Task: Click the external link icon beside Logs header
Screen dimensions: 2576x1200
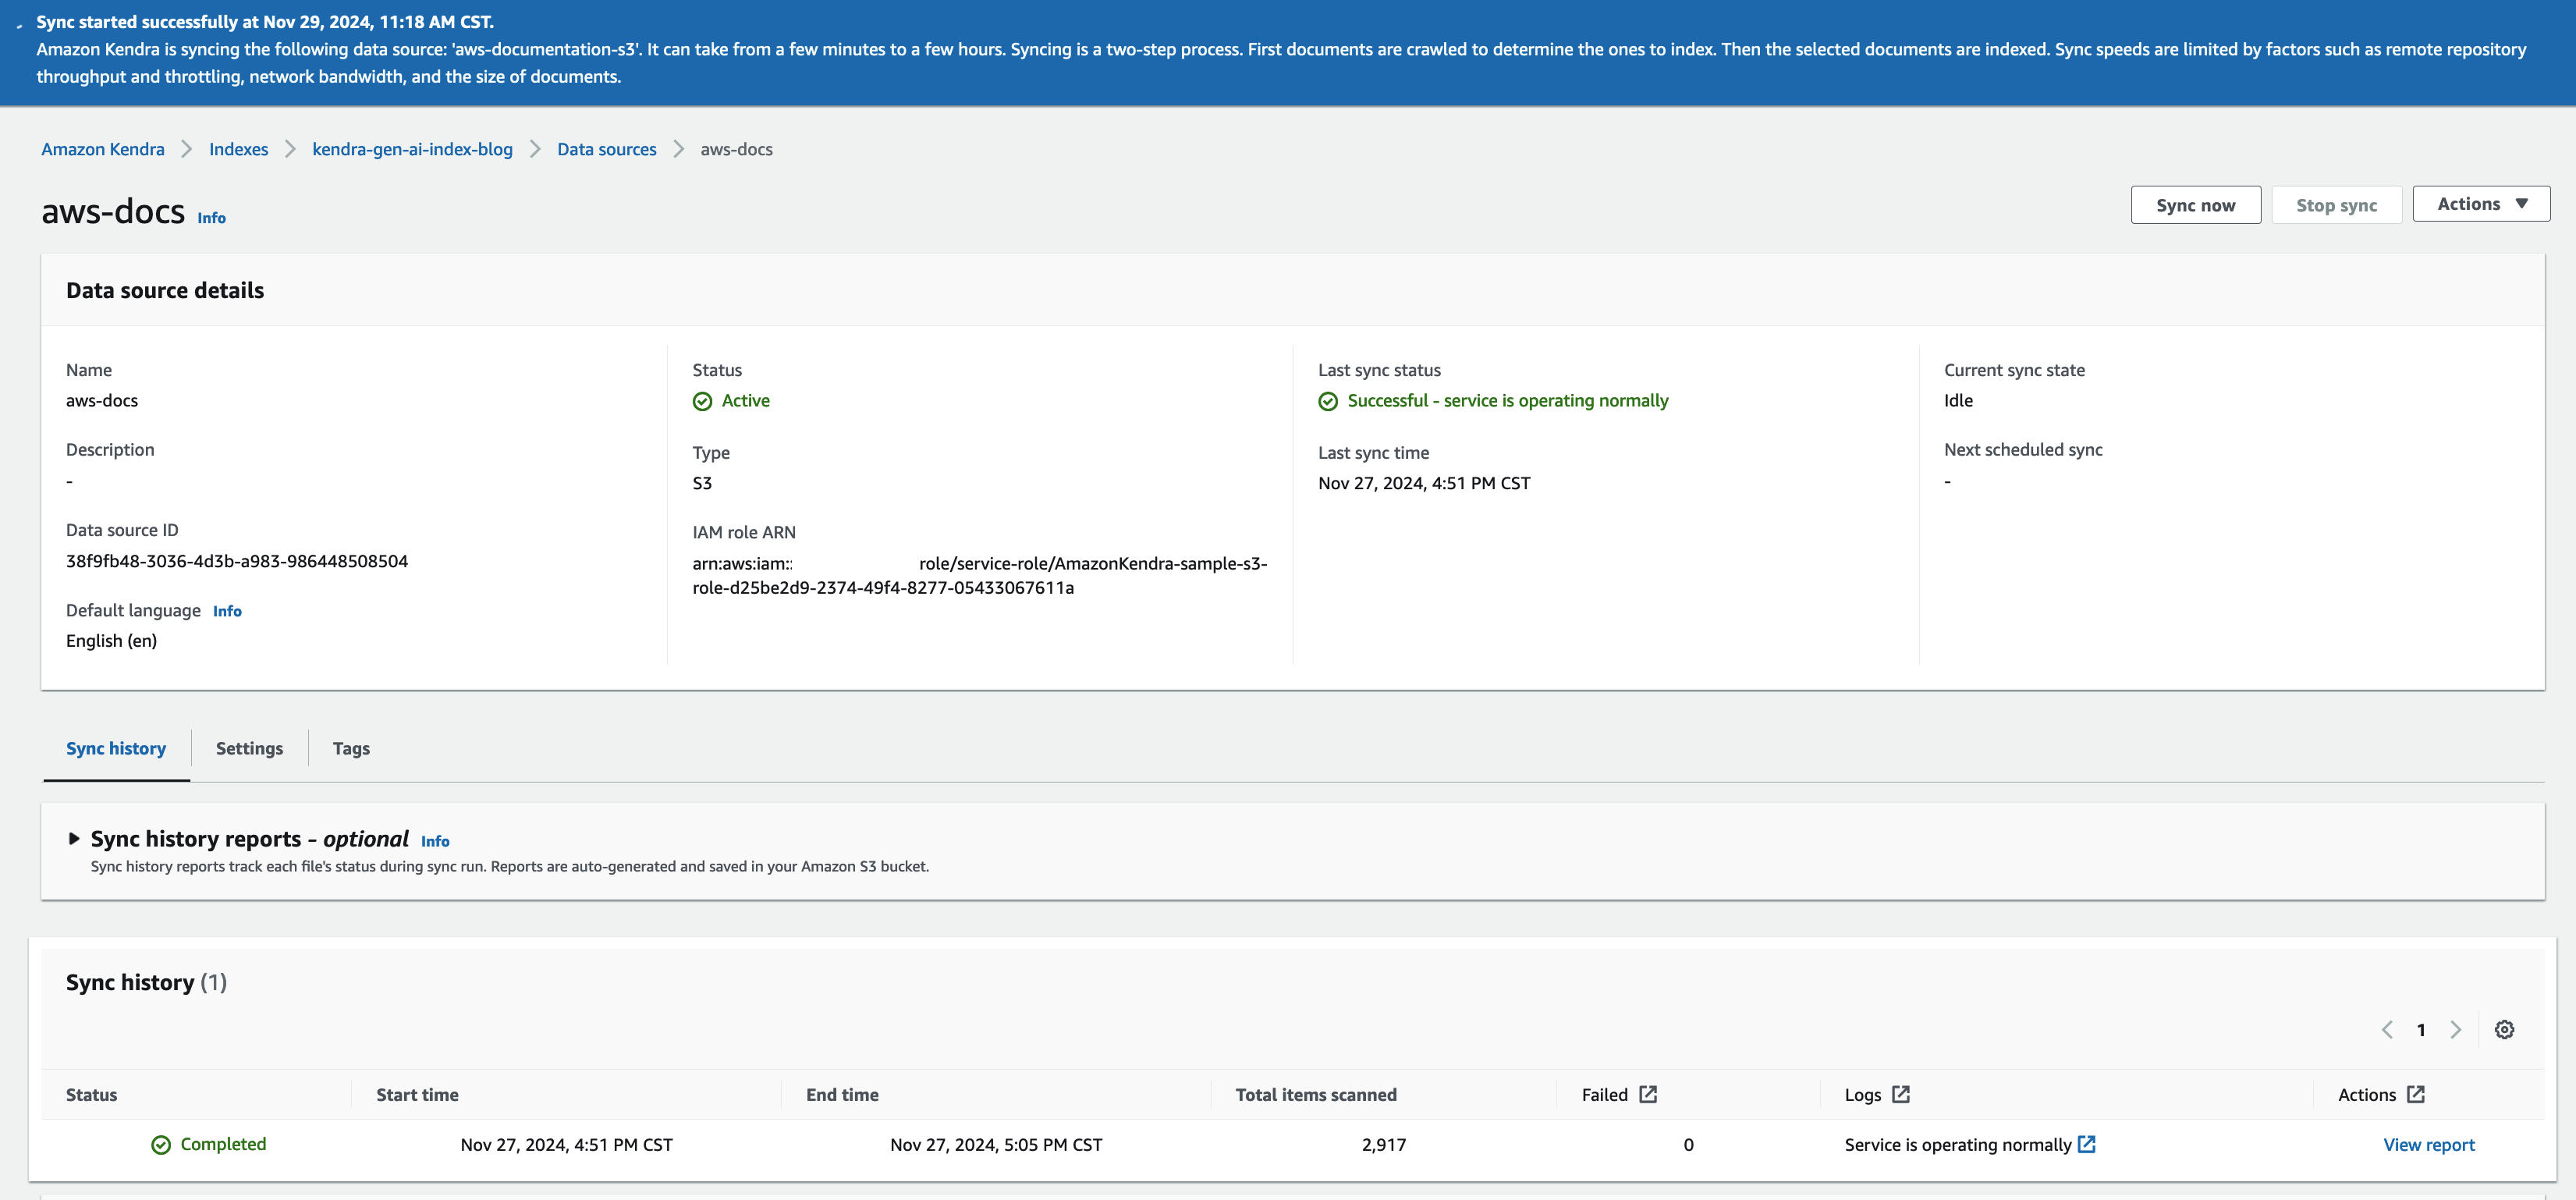Action: (1901, 1094)
